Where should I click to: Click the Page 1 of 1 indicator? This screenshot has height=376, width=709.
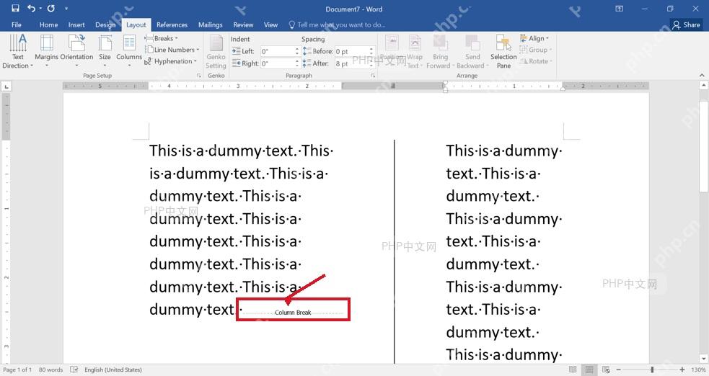[x=17, y=370]
